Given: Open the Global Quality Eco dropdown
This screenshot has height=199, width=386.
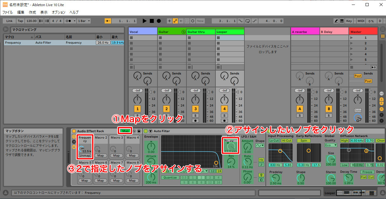Looking at the screenshot, I should point(331,145).
